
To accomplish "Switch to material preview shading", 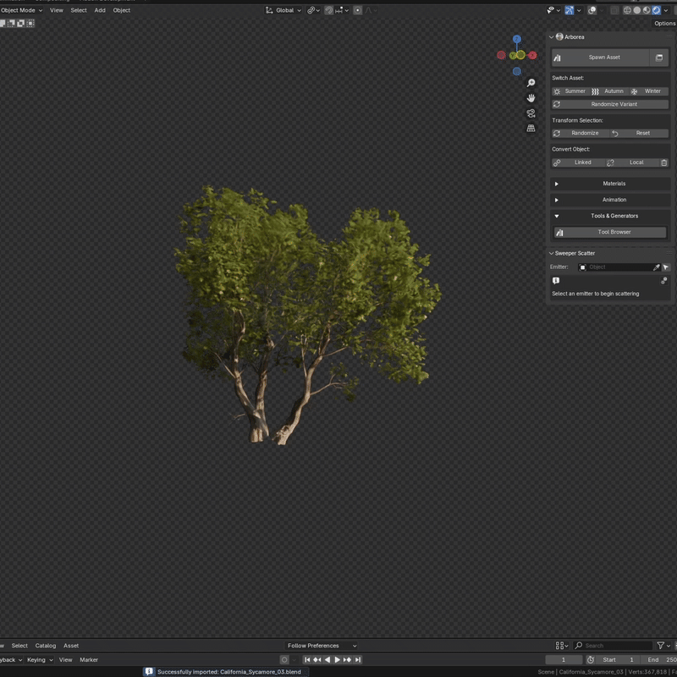I will [x=647, y=10].
